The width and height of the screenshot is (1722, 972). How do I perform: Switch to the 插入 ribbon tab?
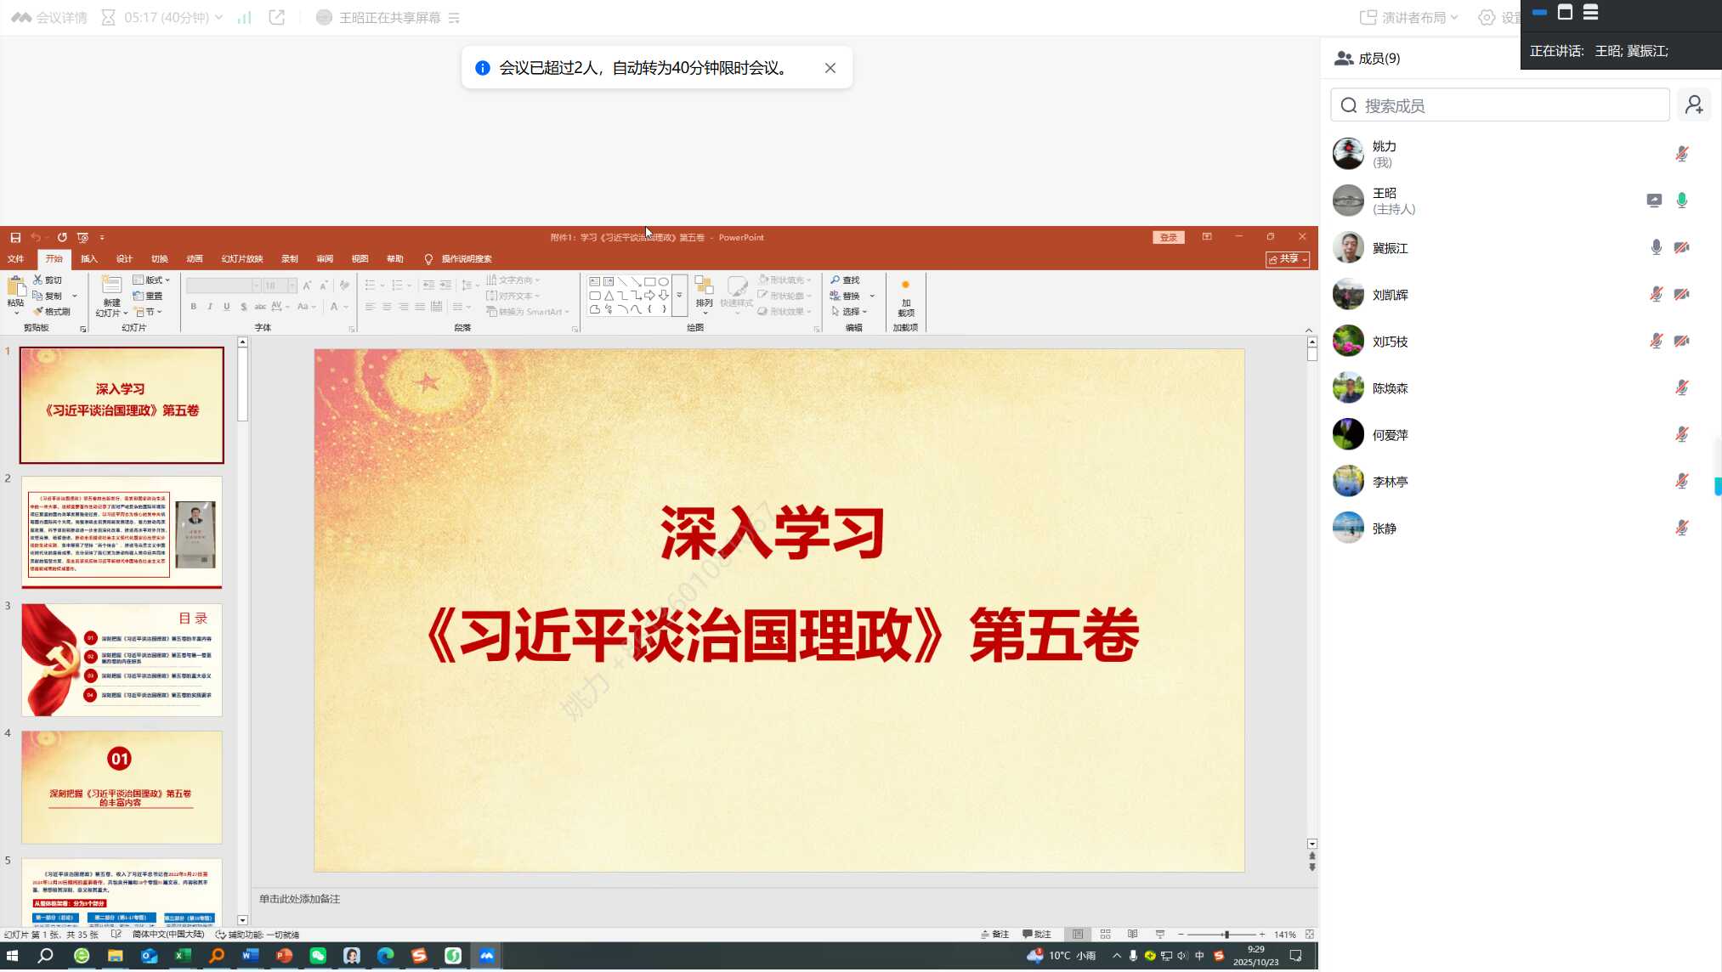88,259
